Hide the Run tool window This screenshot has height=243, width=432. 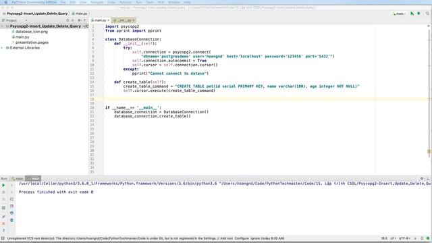click(428, 178)
